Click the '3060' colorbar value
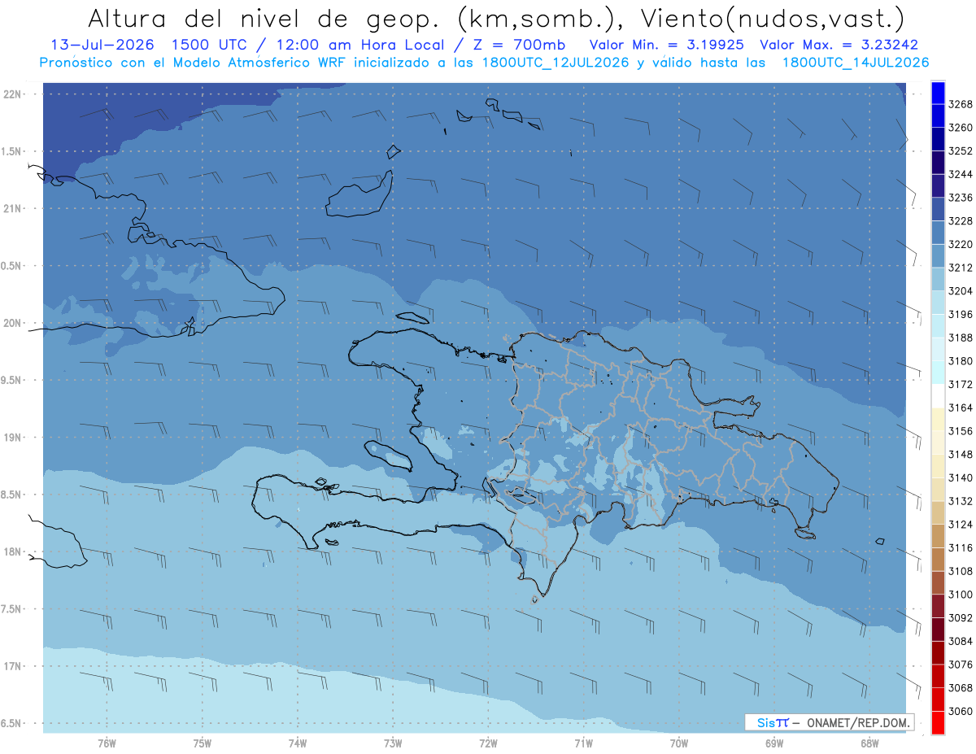The image size is (976, 754). point(961,711)
